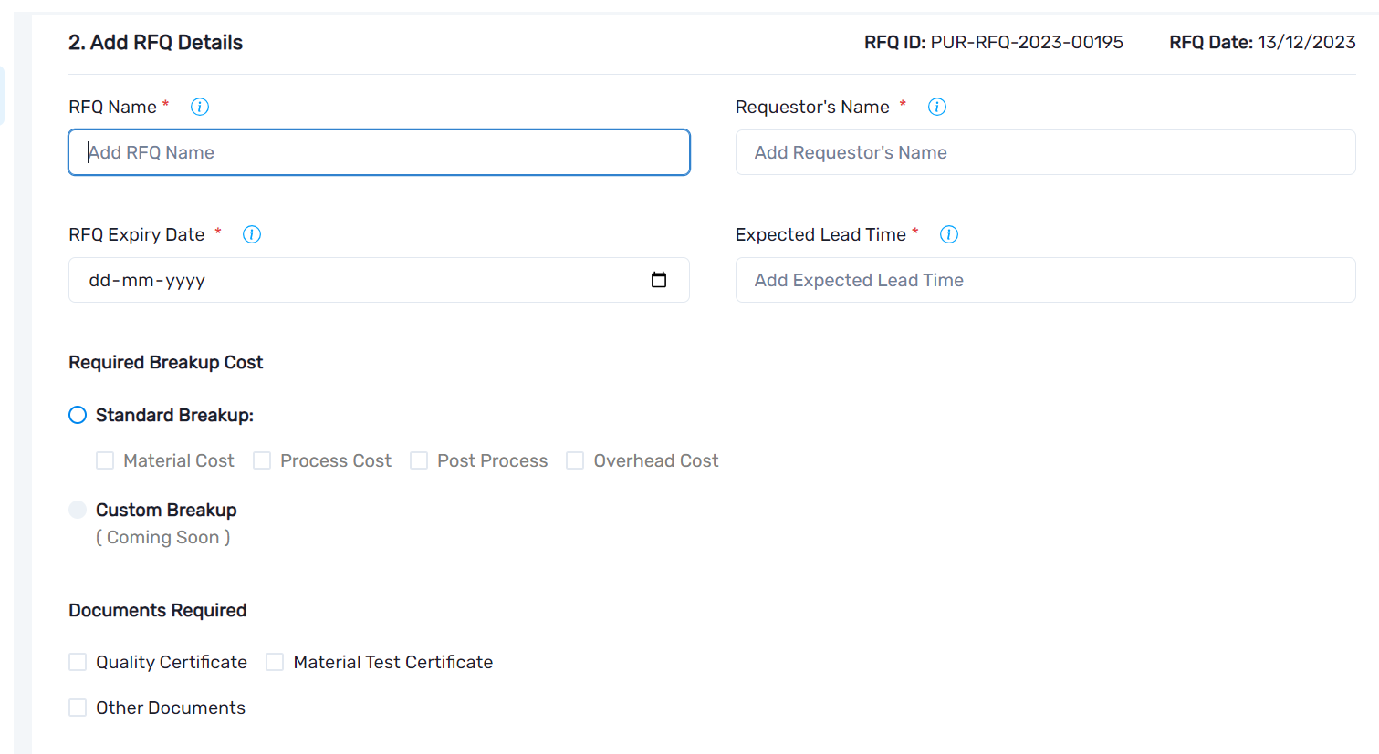
Task: Click the info icon next to RFQ Name
Action: (200, 107)
